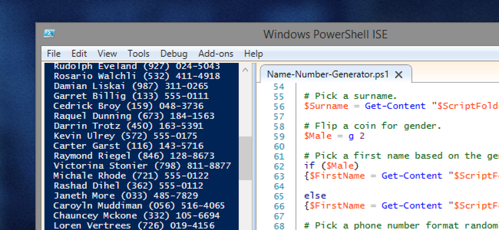Open the Debug menu

[174, 53]
